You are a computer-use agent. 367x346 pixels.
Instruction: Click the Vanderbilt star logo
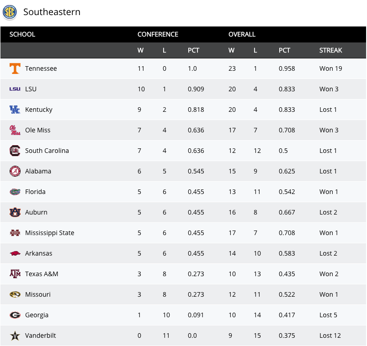click(15, 336)
